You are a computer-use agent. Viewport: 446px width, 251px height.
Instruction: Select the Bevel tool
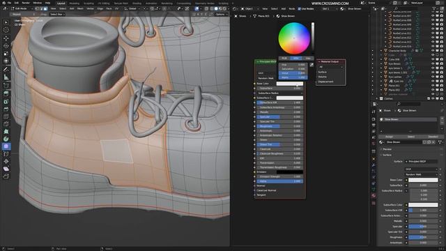tap(6, 109)
